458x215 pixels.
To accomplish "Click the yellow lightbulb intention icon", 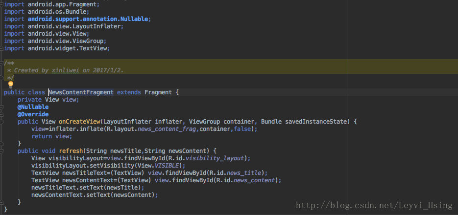I will (x=11, y=85).
